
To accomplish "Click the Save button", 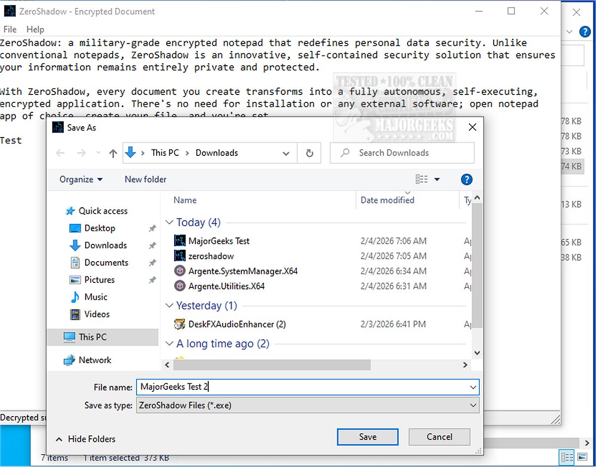I will coord(367,437).
